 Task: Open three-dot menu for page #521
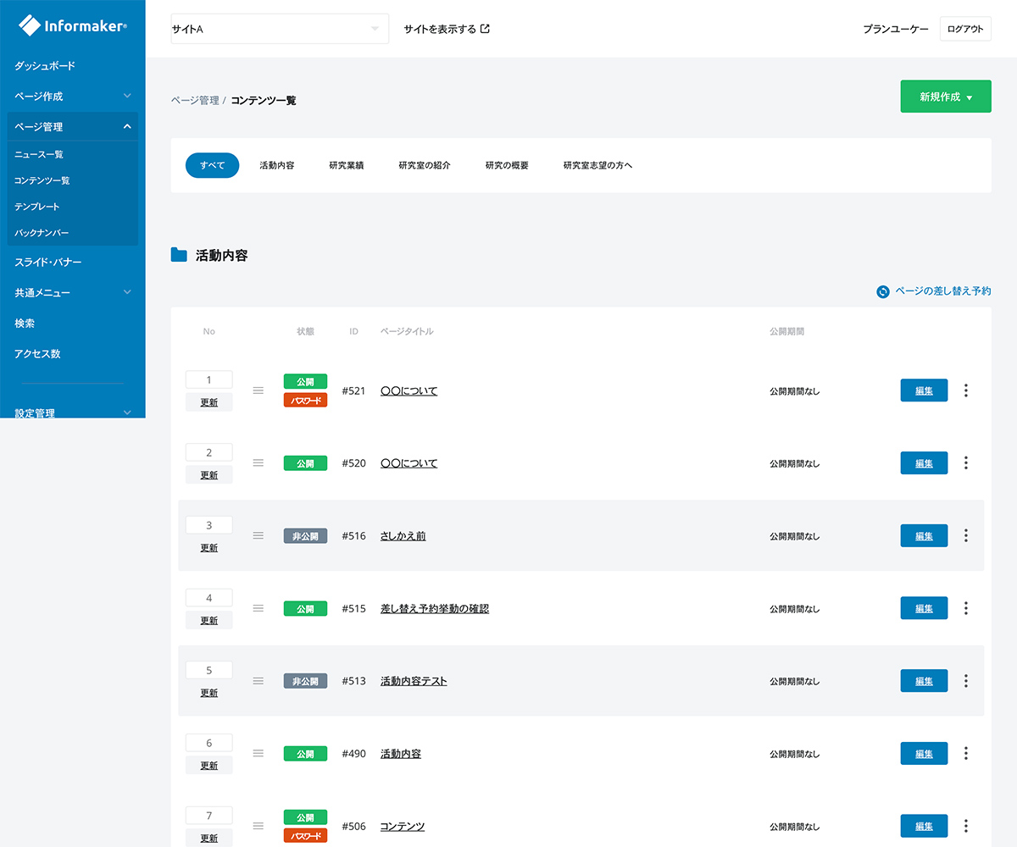tap(966, 390)
